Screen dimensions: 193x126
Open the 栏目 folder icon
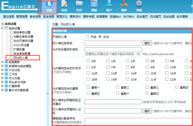point(79,4)
